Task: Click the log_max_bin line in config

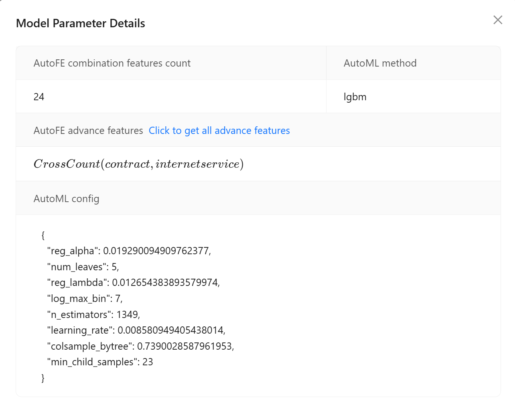Action: pos(85,299)
